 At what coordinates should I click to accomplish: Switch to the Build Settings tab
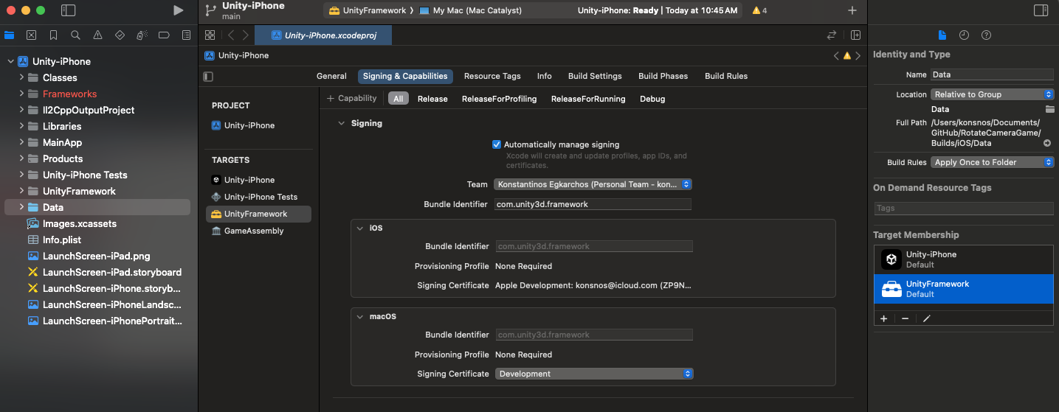(x=595, y=76)
